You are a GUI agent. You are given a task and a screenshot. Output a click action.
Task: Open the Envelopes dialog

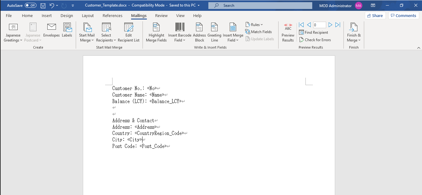[x=51, y=31]
